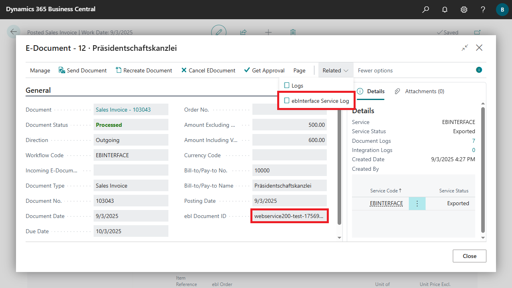Click the Service Status column header

click(x=454, y=191)
